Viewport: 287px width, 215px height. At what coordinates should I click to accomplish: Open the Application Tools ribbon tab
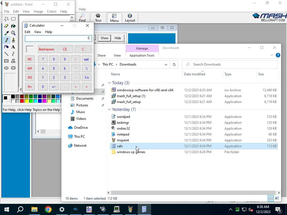[x=142, y=55]
